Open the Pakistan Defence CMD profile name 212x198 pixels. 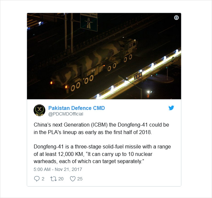tap(77, 108)
